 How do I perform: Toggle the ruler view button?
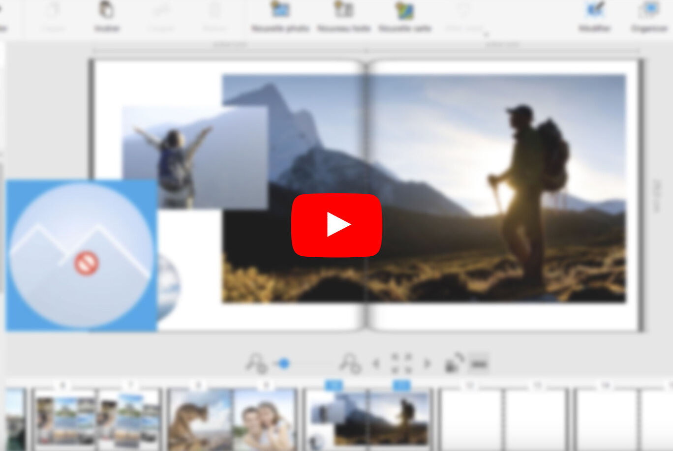click(x=479, y=363)
